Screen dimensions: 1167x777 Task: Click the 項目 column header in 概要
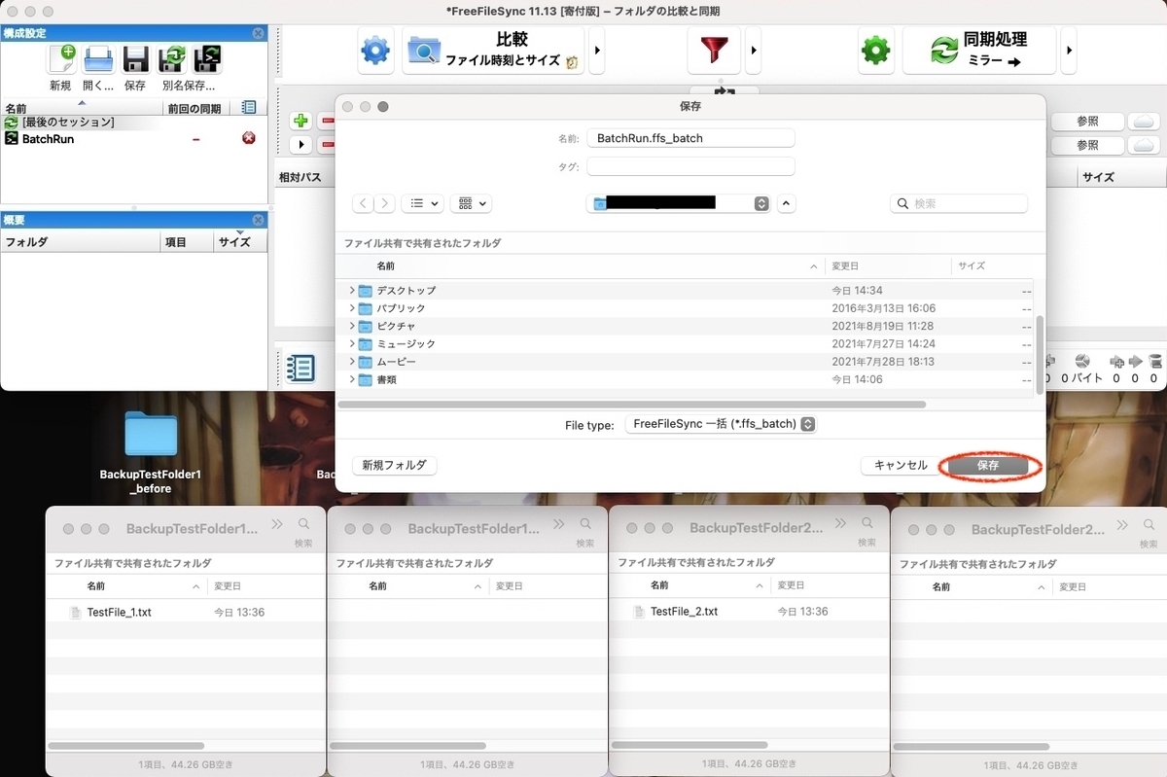pyautogui.click(x=187, y=242)
